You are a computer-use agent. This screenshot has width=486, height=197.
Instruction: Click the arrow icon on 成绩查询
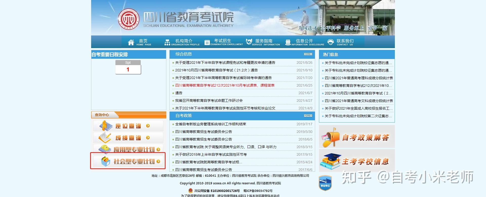tap(148, 137)
